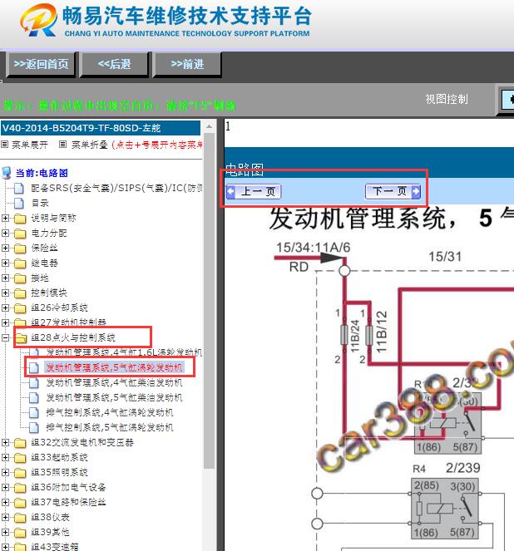Expand the 组33起动系统 node

tap(5, 457)
